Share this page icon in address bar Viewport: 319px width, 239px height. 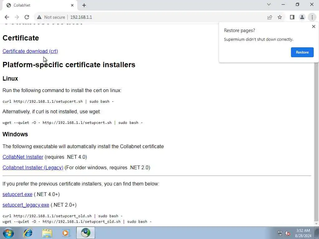(x=270, y=17)
